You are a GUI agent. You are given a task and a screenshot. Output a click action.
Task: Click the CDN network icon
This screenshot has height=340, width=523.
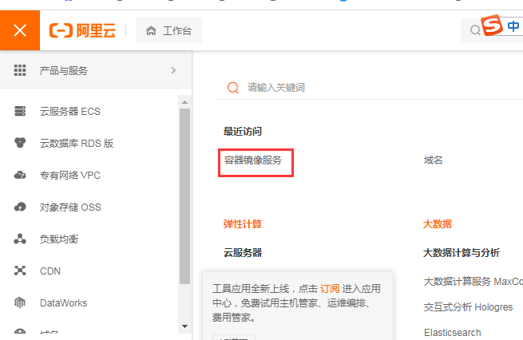[20, 271]
